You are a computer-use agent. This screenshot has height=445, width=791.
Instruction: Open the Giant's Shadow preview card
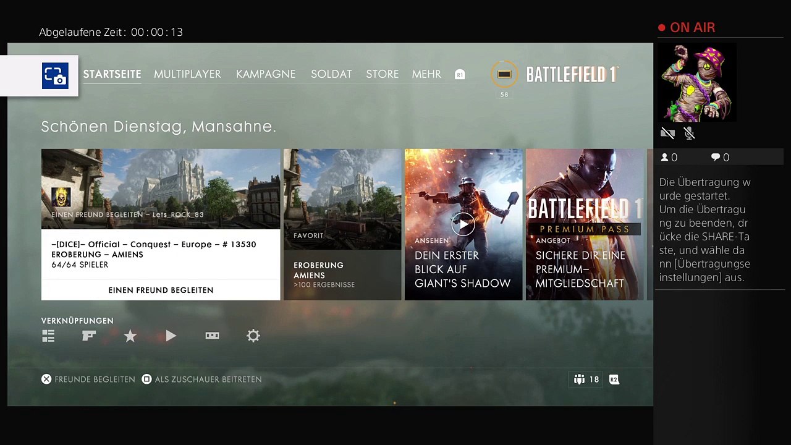463,224
